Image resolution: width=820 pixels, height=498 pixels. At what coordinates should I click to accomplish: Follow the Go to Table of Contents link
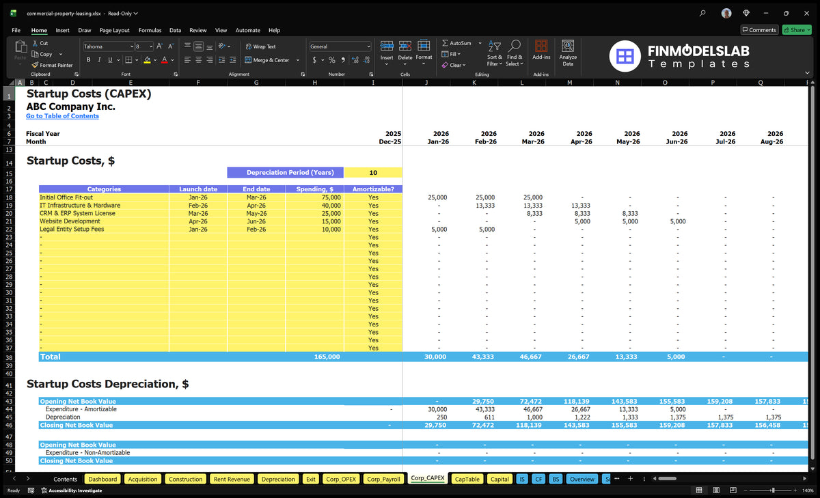pyautogui.click(x=62, y=116)
